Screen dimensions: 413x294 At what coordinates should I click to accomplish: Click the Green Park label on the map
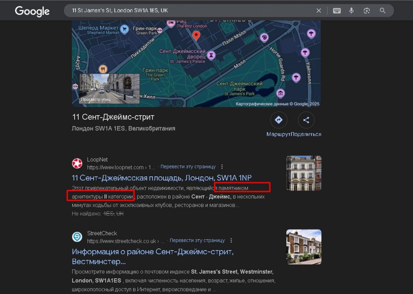click(x=155, y=75)
